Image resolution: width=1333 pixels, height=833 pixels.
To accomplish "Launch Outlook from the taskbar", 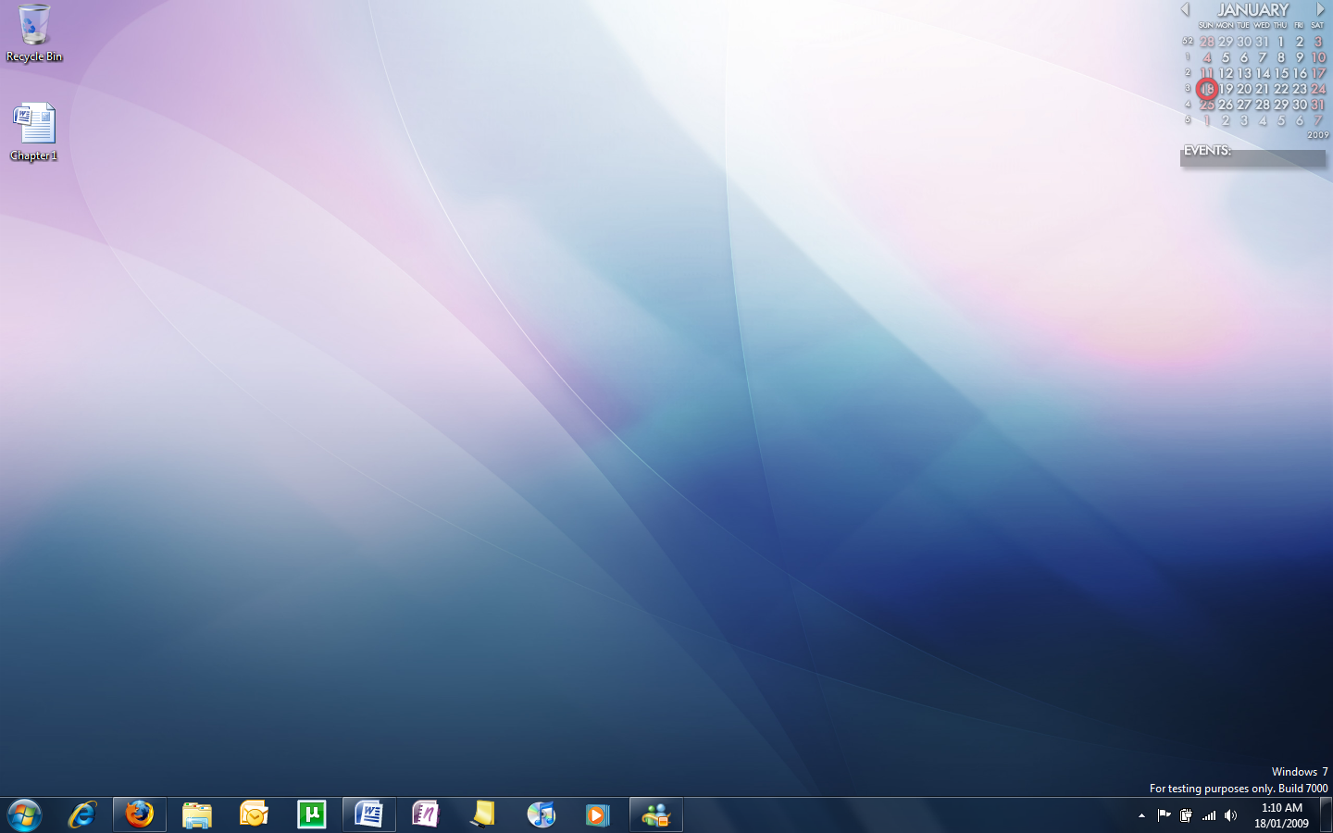I will 254,815.
